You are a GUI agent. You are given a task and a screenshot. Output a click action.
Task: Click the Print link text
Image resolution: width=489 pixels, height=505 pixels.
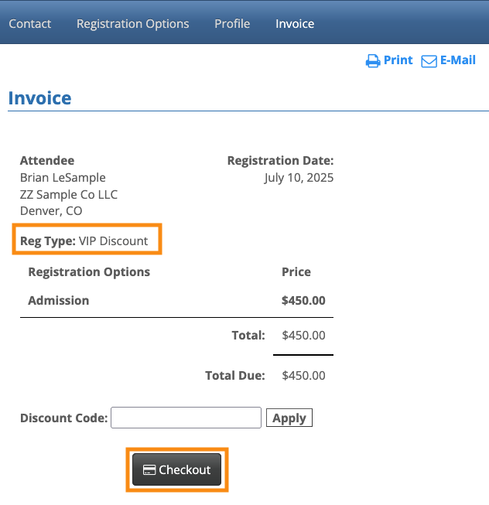click(398, 60)
